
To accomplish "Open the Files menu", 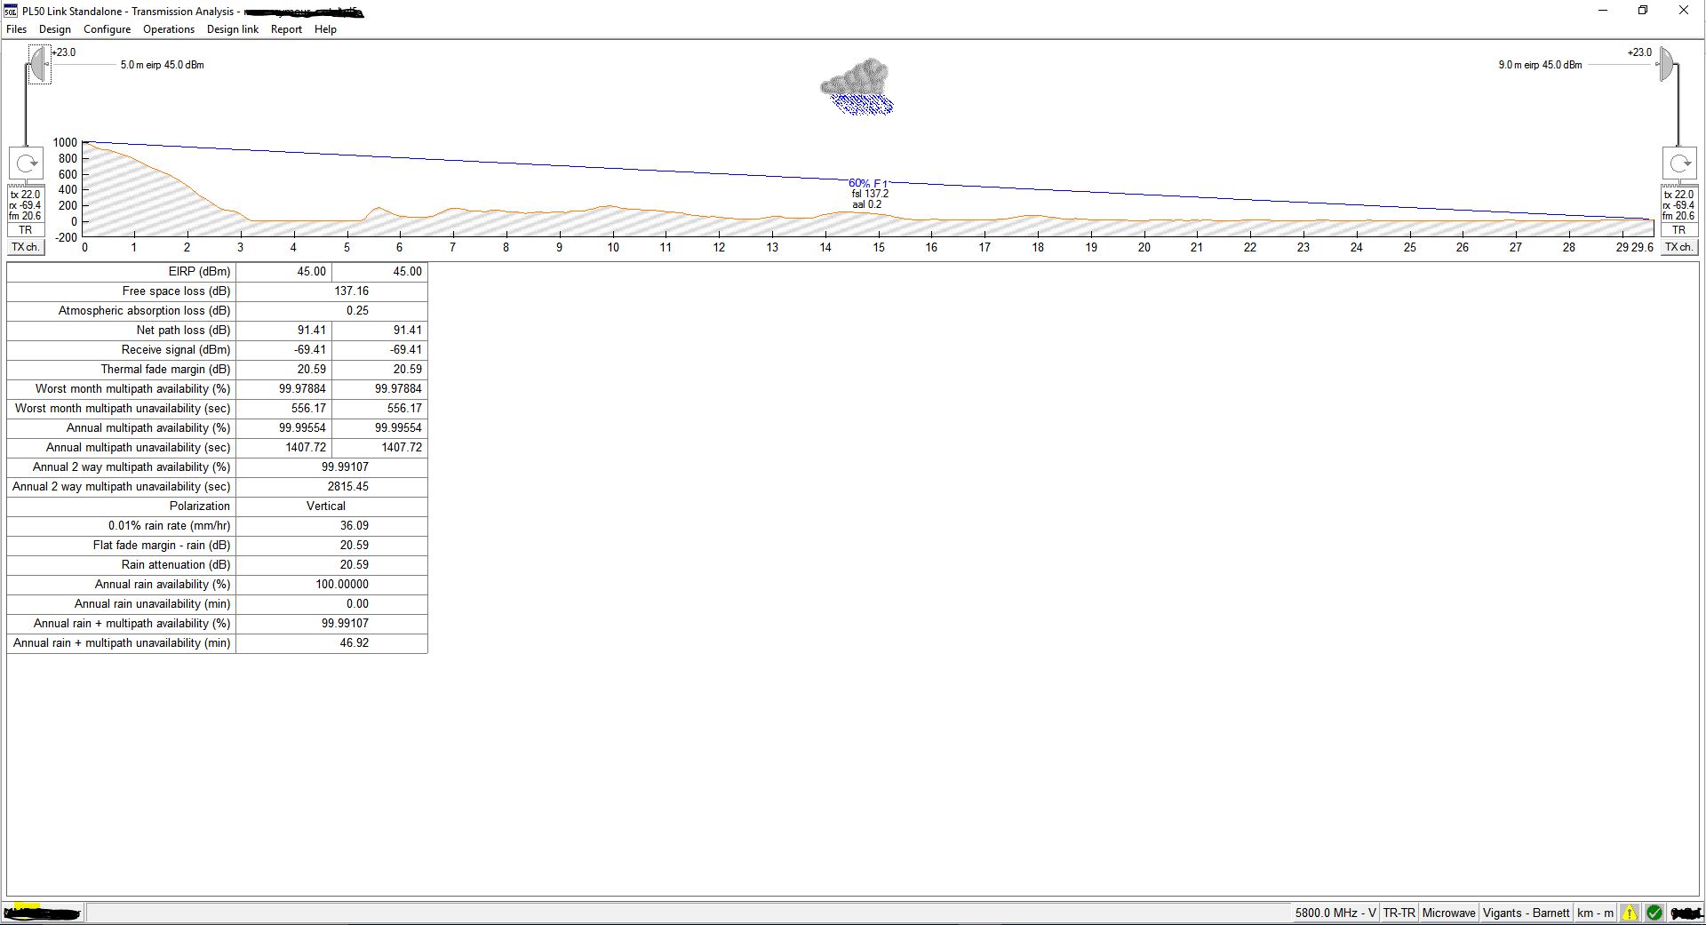I will [16, 29].
